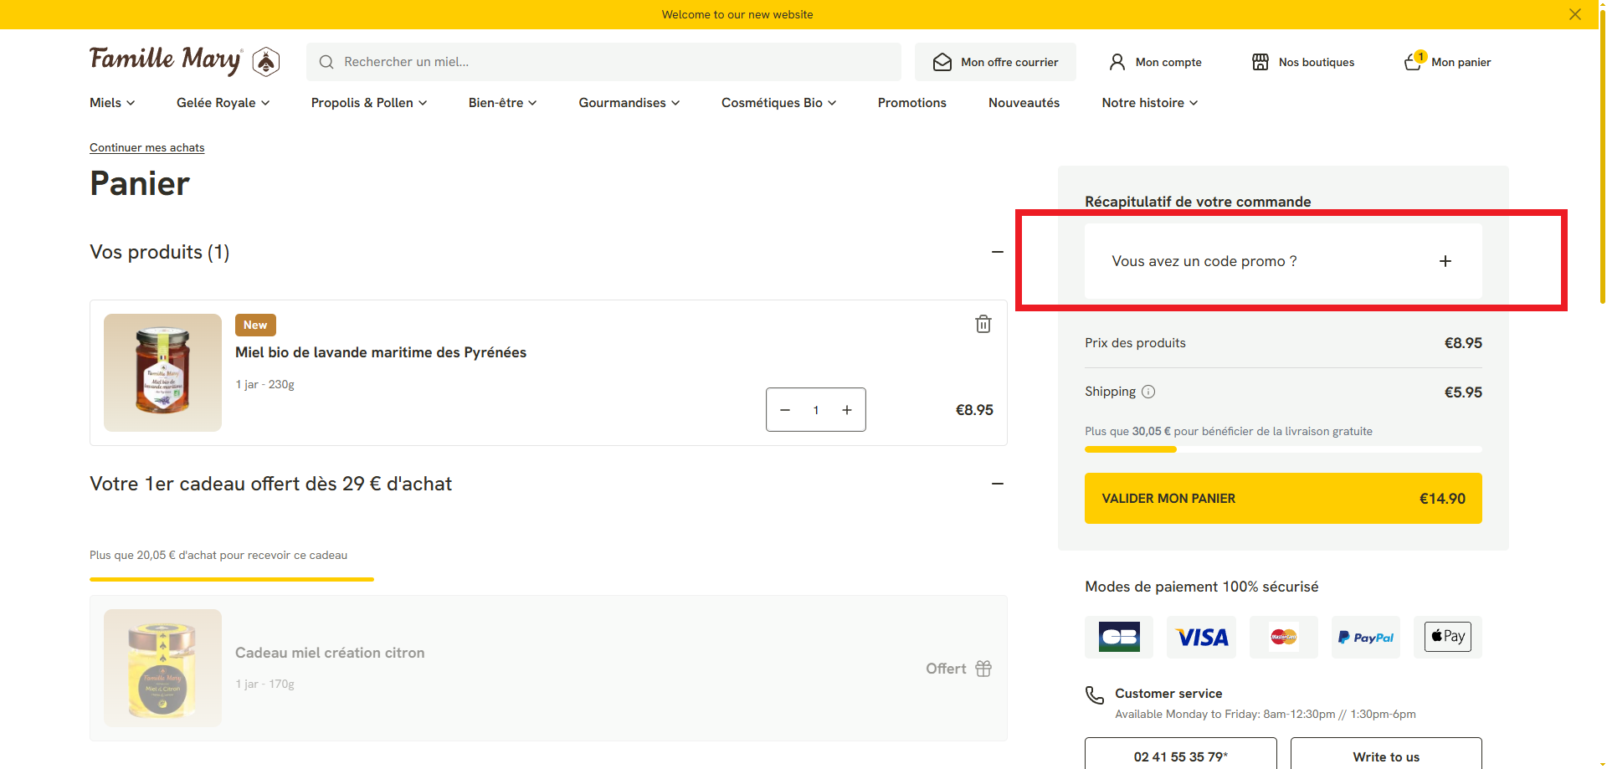Screen dimensions: 1607x769
Task: Collapse the Vos produits section
Action: (998, 252)
